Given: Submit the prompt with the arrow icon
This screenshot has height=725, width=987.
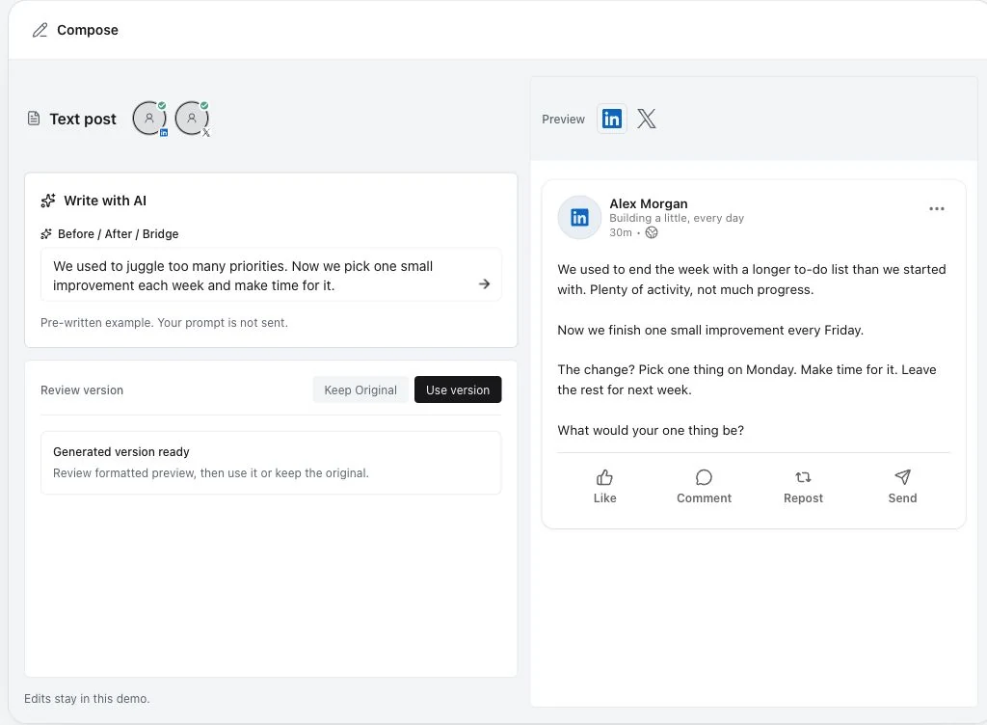Looking at the screenshot, I should click(484, 283).
